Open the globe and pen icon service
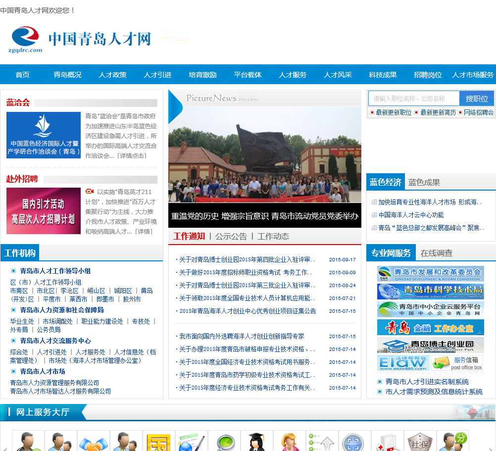Image resolution: width=496 pixels, height=451 pixels. tap(191, 442)
